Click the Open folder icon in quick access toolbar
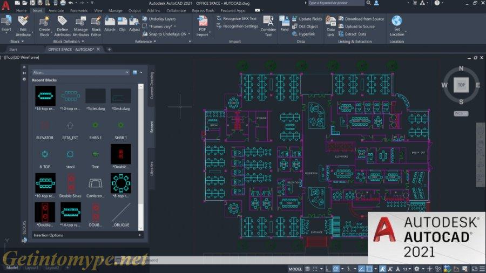This screenshot has height=273, width=486. tap(25, 3)
